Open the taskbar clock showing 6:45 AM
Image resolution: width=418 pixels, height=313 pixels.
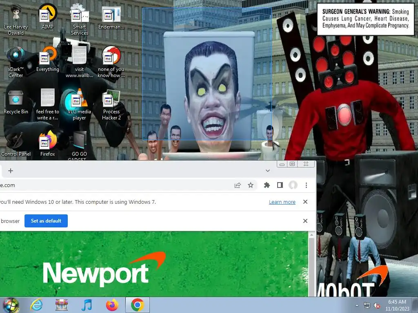397,305
